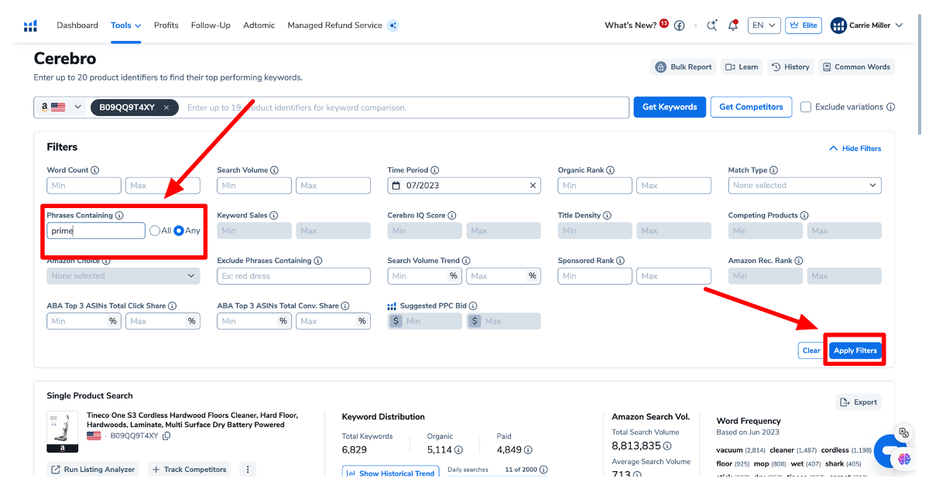Show info for Organic Rank filter

[611, 170]
